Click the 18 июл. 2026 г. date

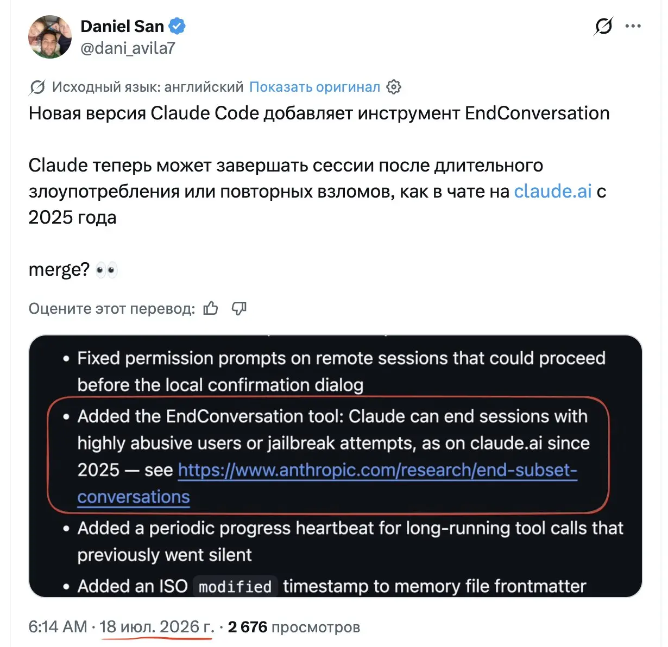(157, 627)
